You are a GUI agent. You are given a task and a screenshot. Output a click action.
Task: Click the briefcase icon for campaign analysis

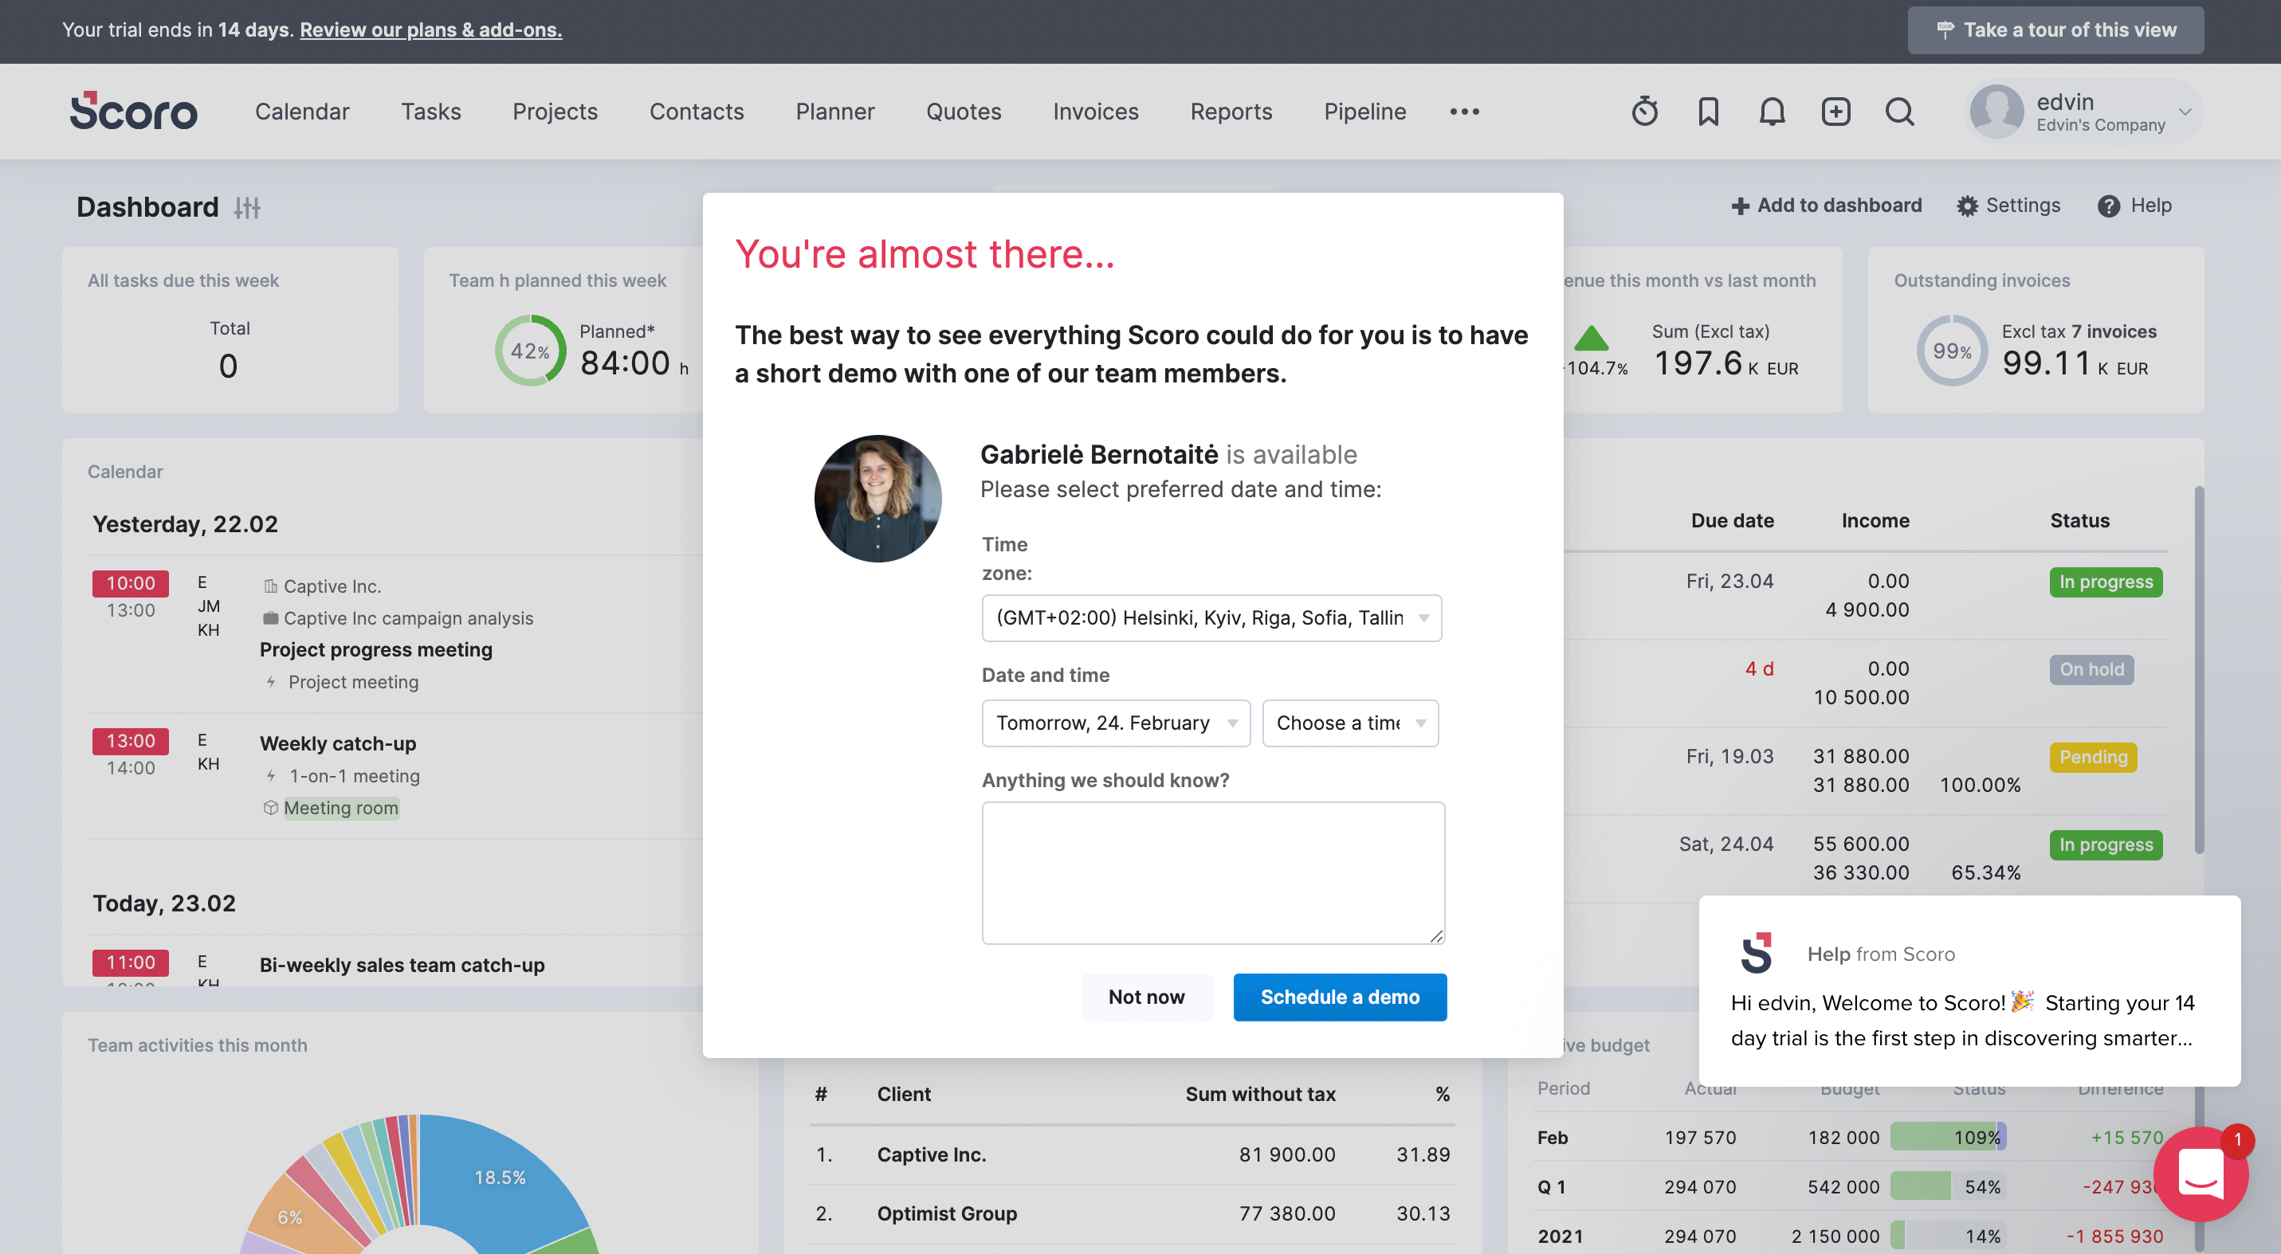click(x=270, y=617)
